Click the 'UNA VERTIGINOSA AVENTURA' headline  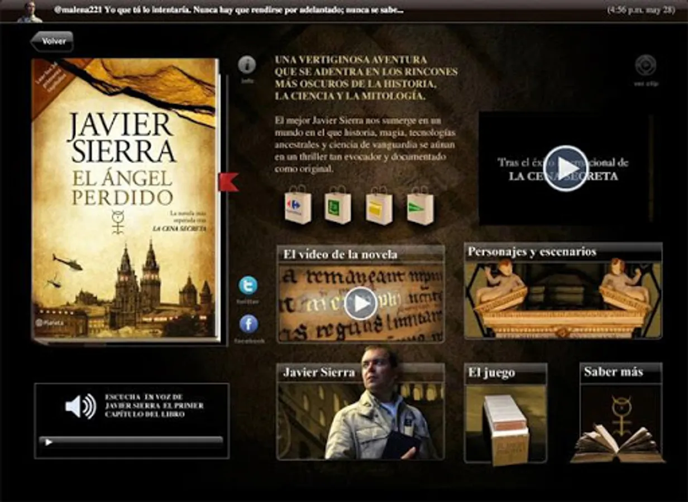tap(366, 78)
